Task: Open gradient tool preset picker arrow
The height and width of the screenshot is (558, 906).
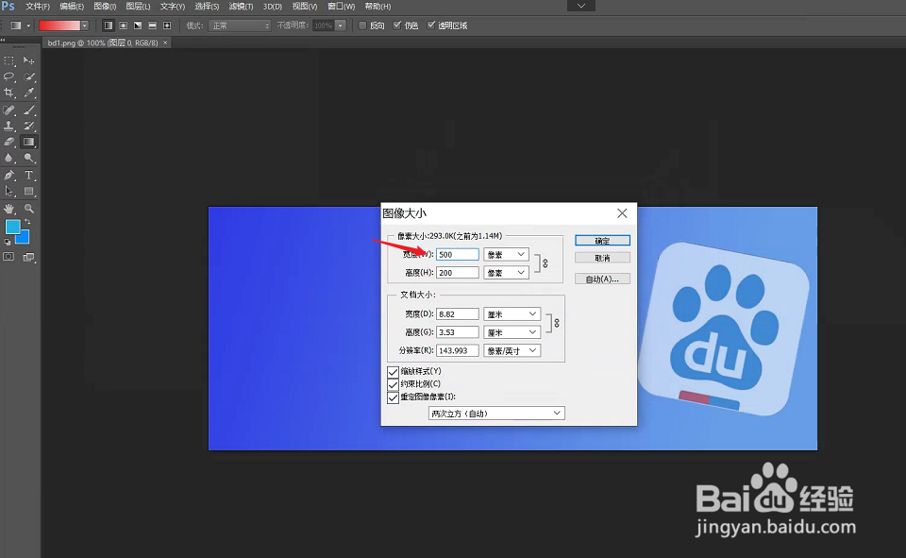Action: point(28,25)
